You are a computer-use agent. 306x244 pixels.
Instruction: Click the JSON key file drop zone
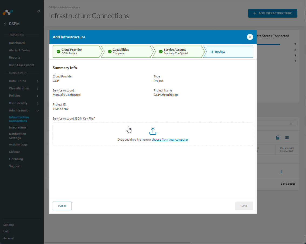pos(153,134)
